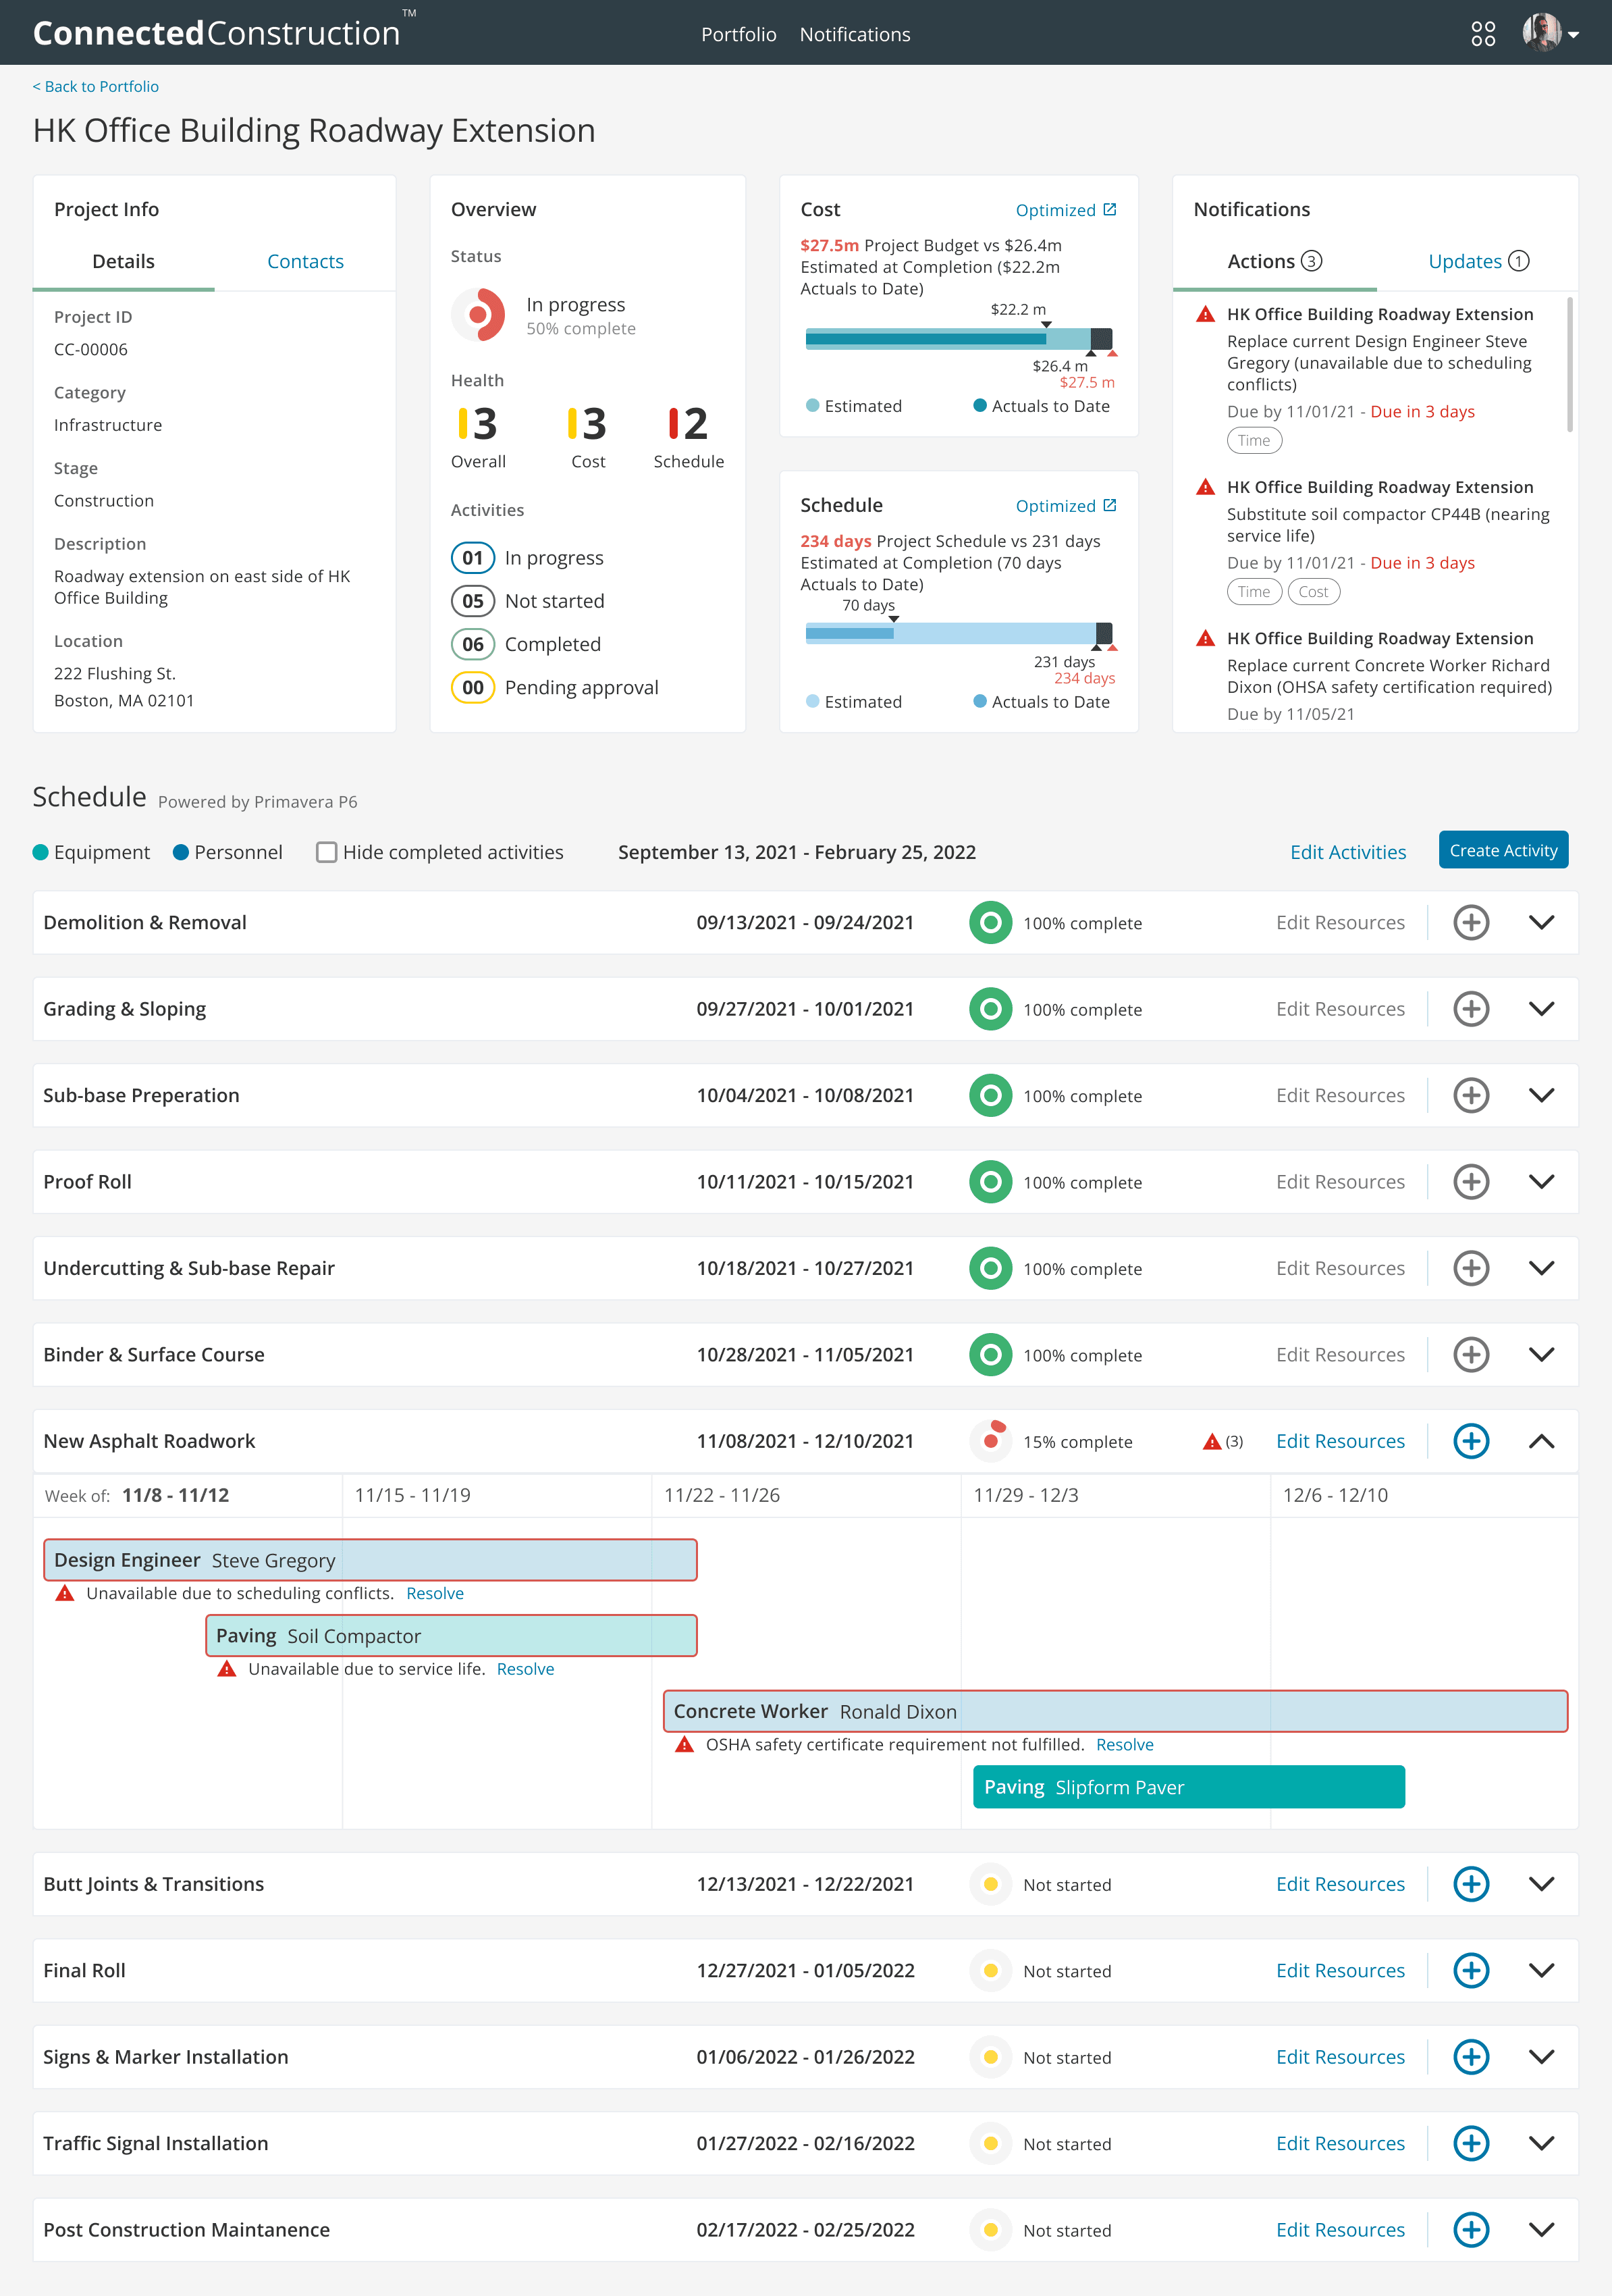Collapse the New Asphalt Roadwork activity
Image resolution: width=1612 pixels, height=2296 pixels.
point(1541,1441)
